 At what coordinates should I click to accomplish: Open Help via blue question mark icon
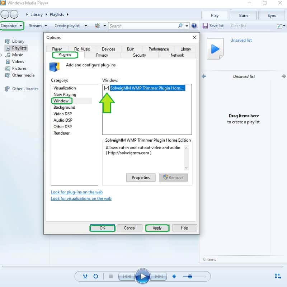[194, 26]
